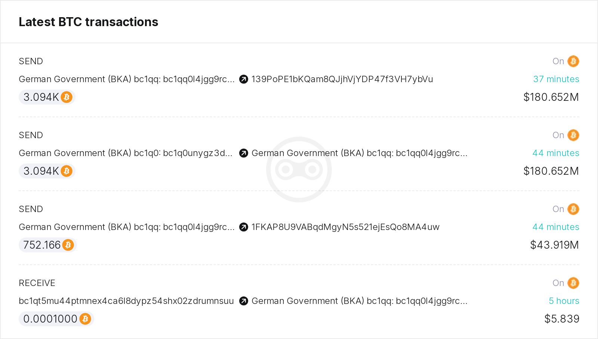598x339 pixels.
Task: Click the German Government (BKA) bc1q0 sender entity
Action: click(125, 153)
